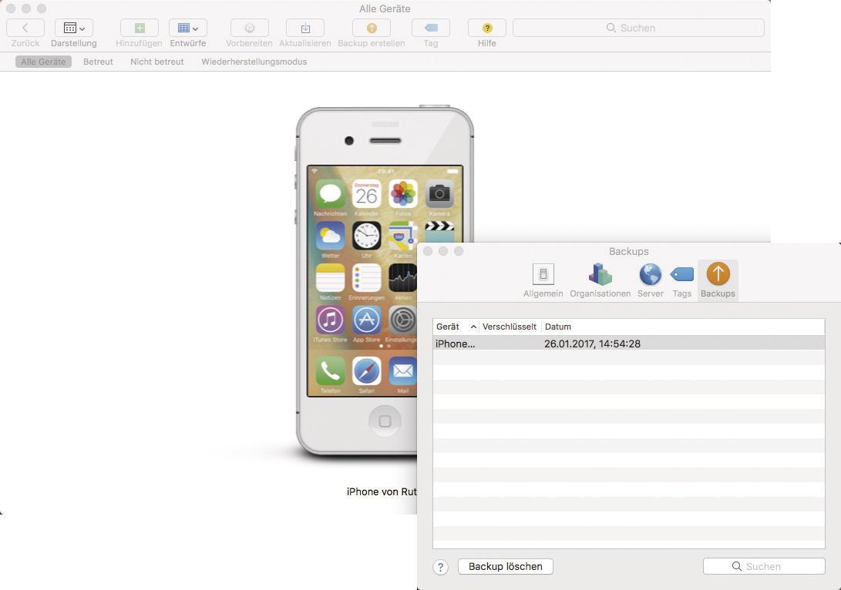Viewport: 841px width, 590px height.
Task: Minimize the Alle Geräte main window
Action: tap(26, 8)
